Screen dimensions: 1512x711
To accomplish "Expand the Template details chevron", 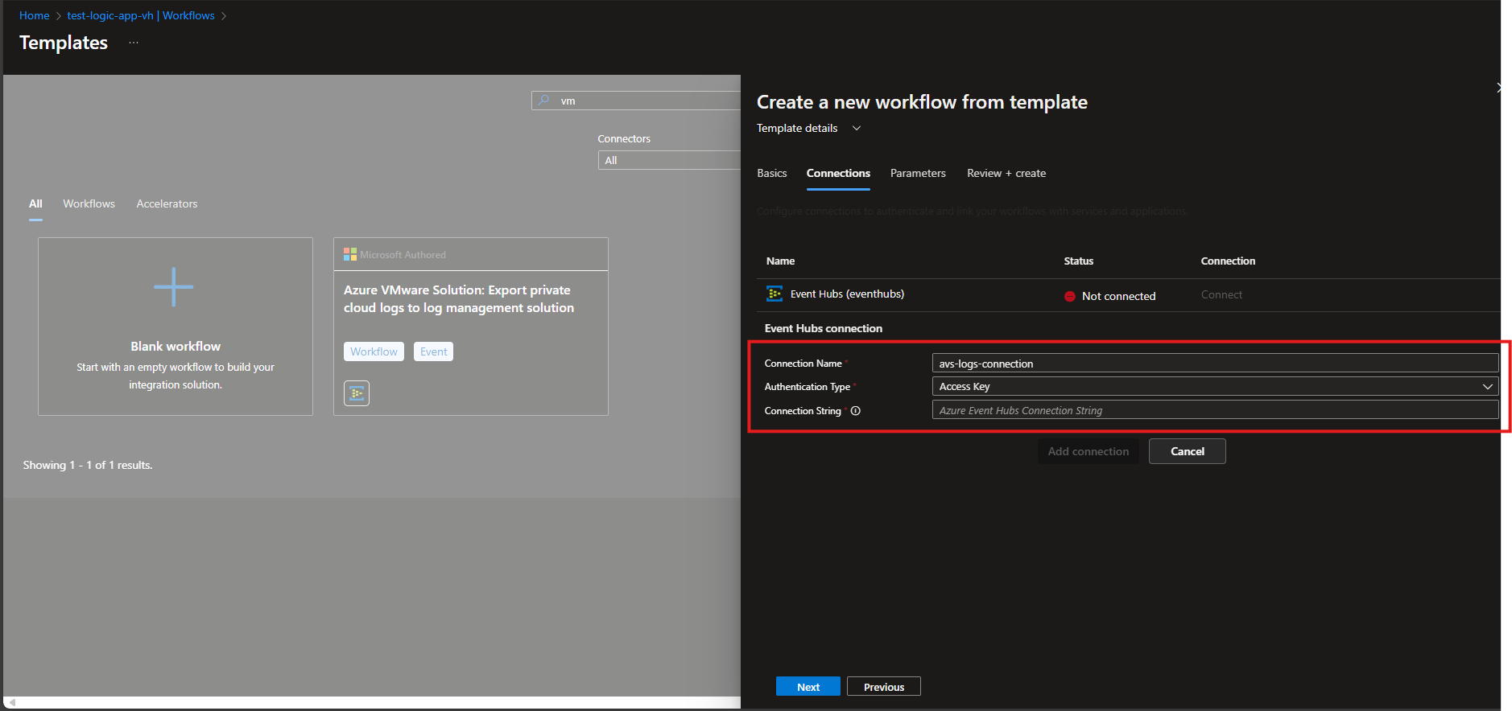I will tap(857, 129).
